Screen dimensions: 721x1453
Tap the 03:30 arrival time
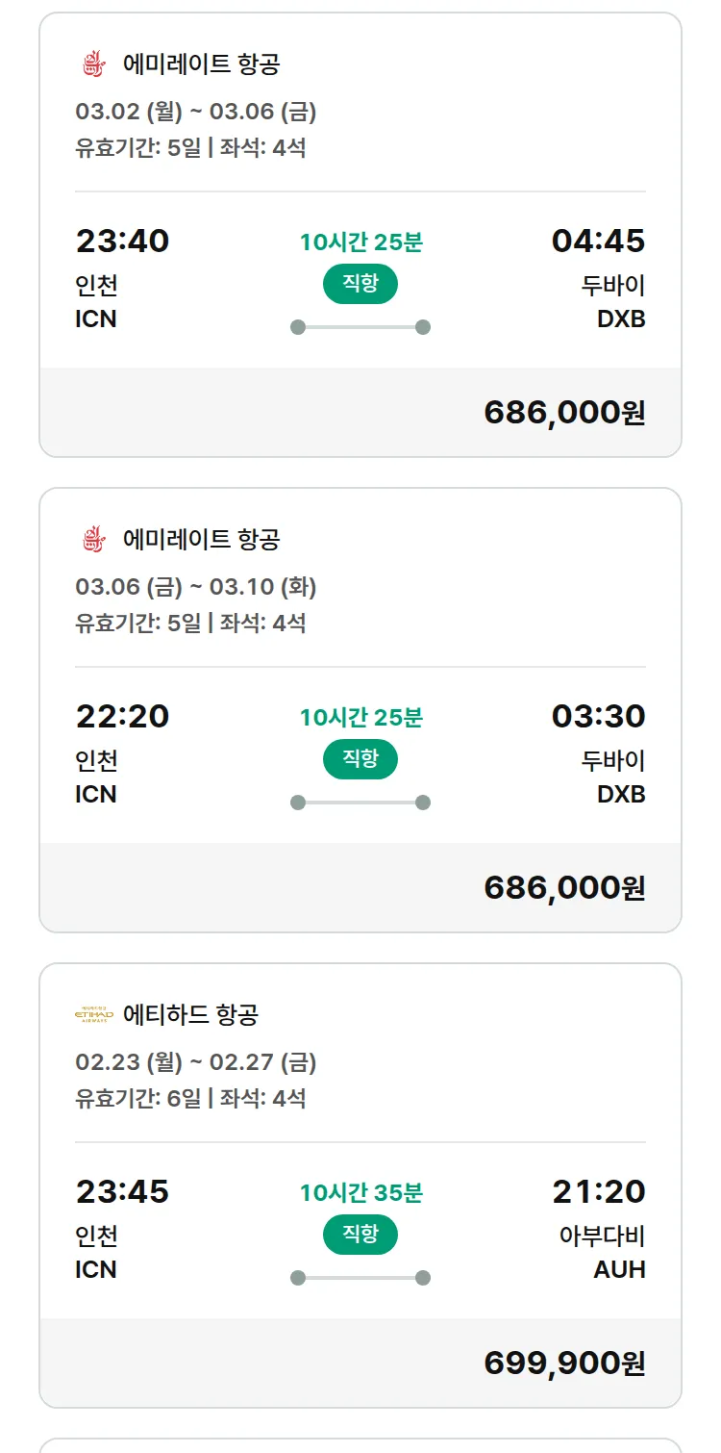598,716
